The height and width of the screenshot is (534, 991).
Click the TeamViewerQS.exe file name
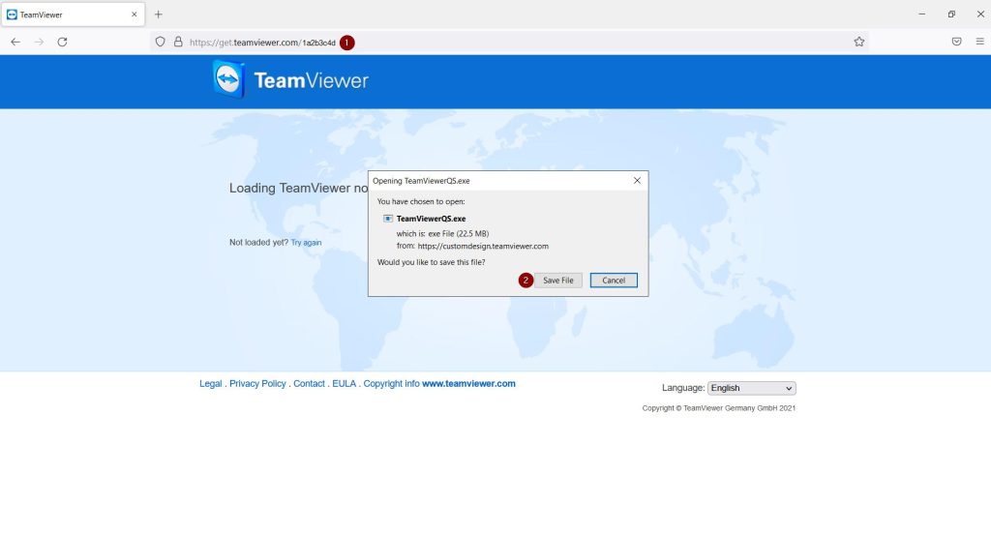point(431,219)
